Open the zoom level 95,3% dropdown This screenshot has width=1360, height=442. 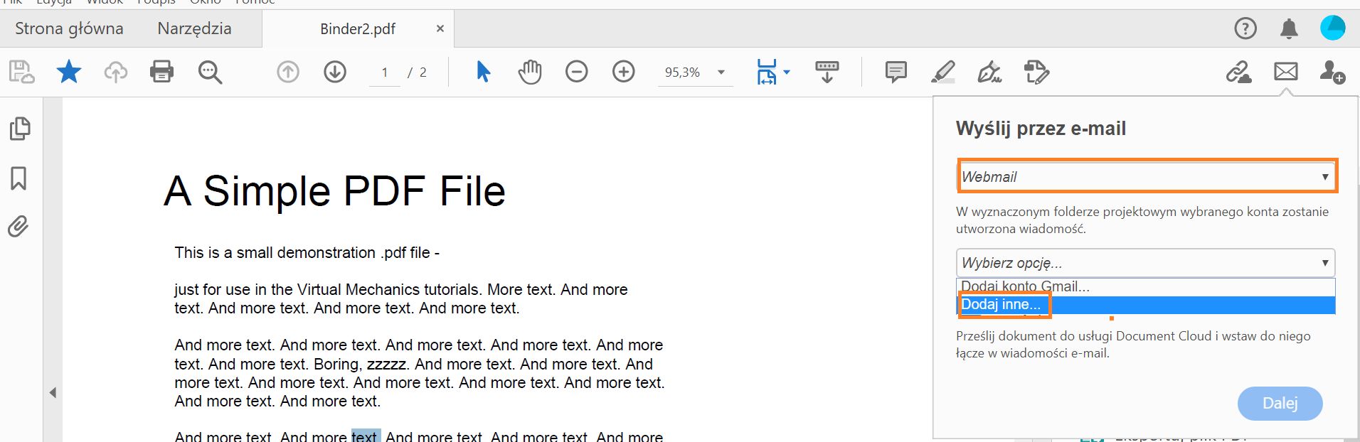[721, 72]
